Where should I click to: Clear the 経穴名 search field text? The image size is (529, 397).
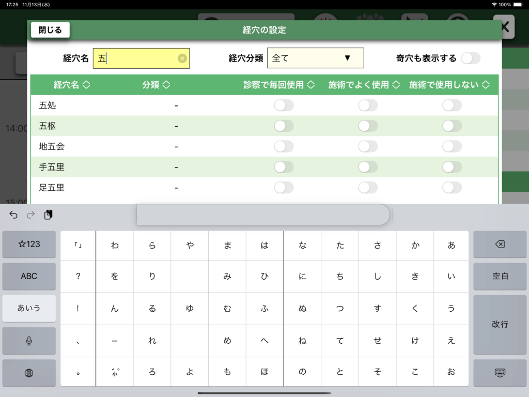pyautogui.click(x=182, y=58)
